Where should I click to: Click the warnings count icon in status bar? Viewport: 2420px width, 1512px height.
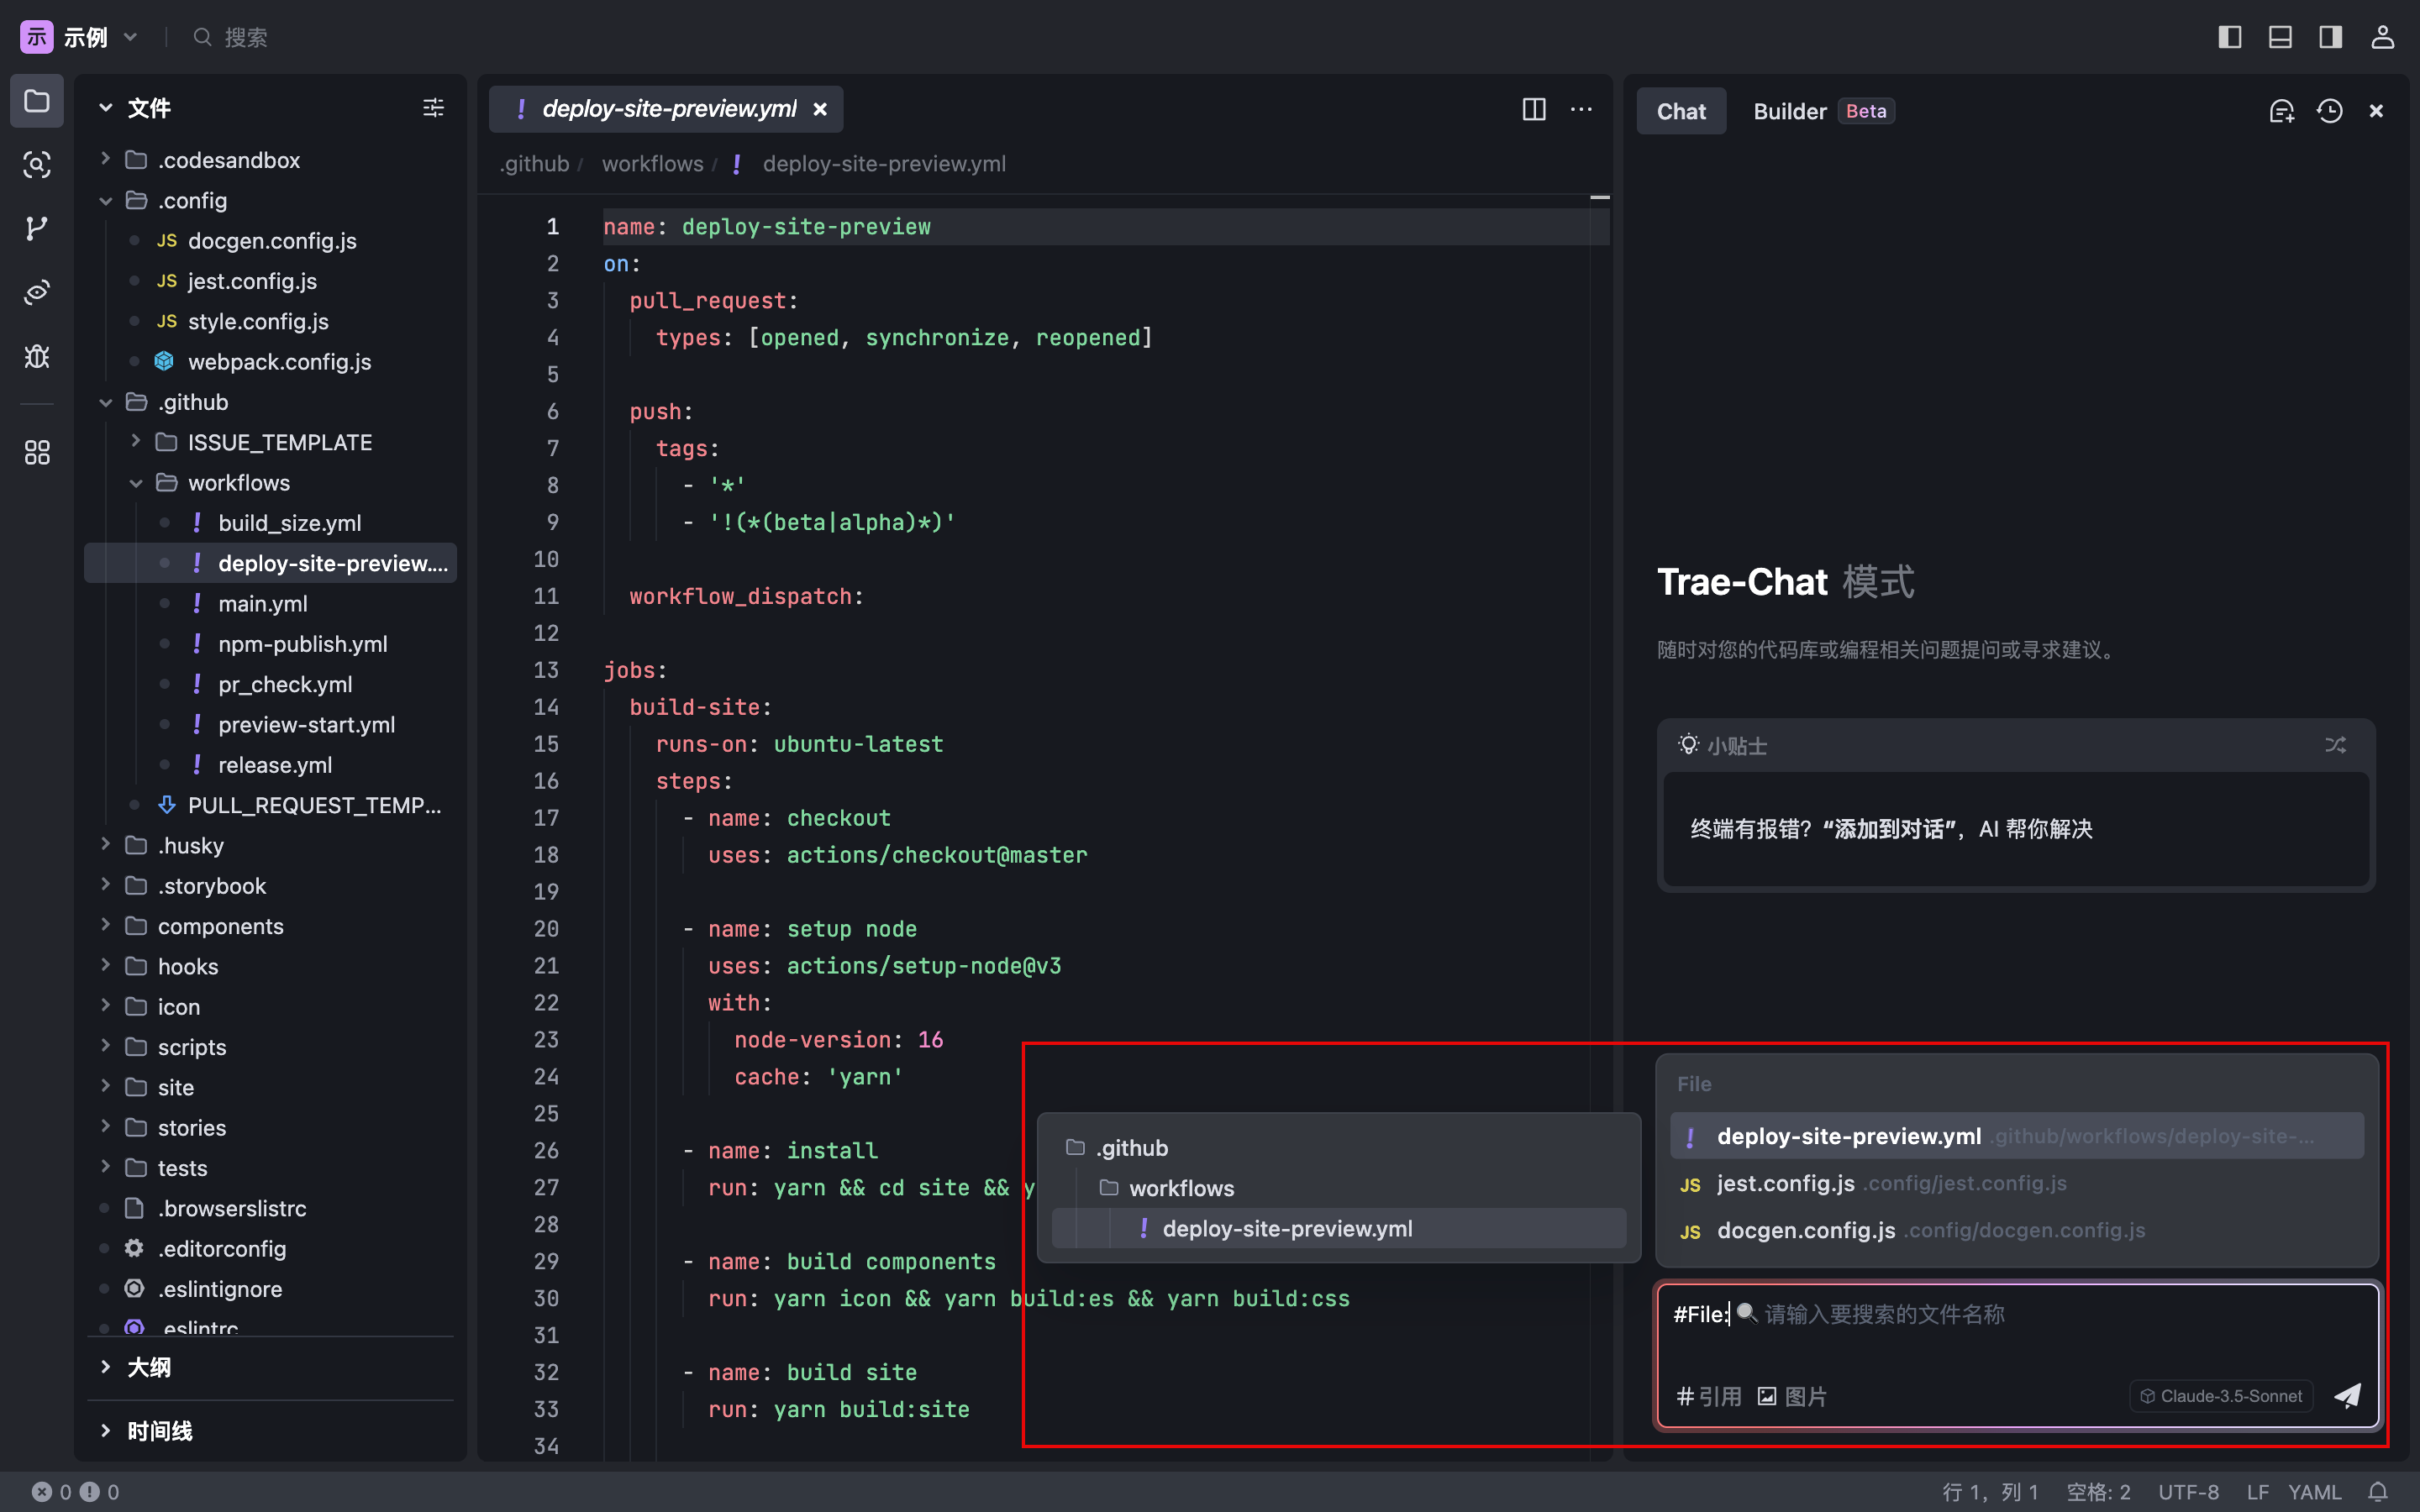click(x=90, y=1492)
